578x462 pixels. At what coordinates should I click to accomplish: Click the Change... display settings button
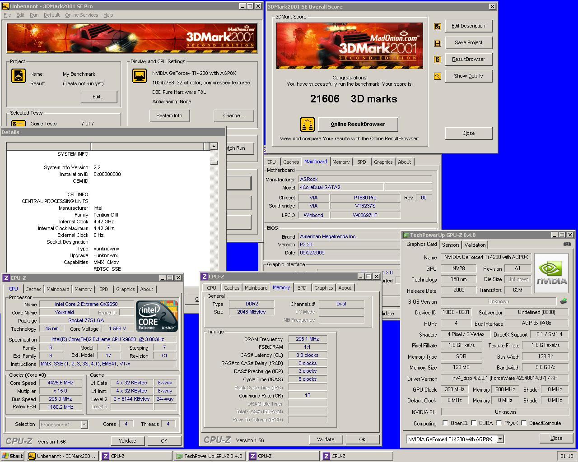pos(233,116)
